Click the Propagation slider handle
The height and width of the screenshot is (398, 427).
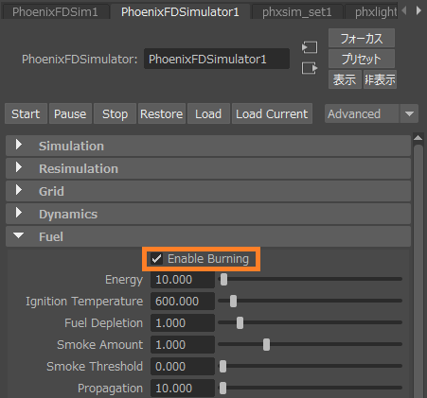pos(222,388)
